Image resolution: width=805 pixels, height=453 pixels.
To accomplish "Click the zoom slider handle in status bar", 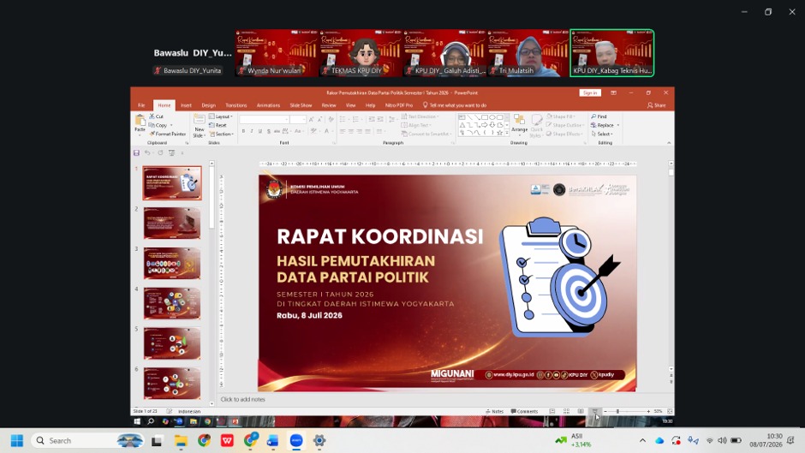I will coord(617,411).
